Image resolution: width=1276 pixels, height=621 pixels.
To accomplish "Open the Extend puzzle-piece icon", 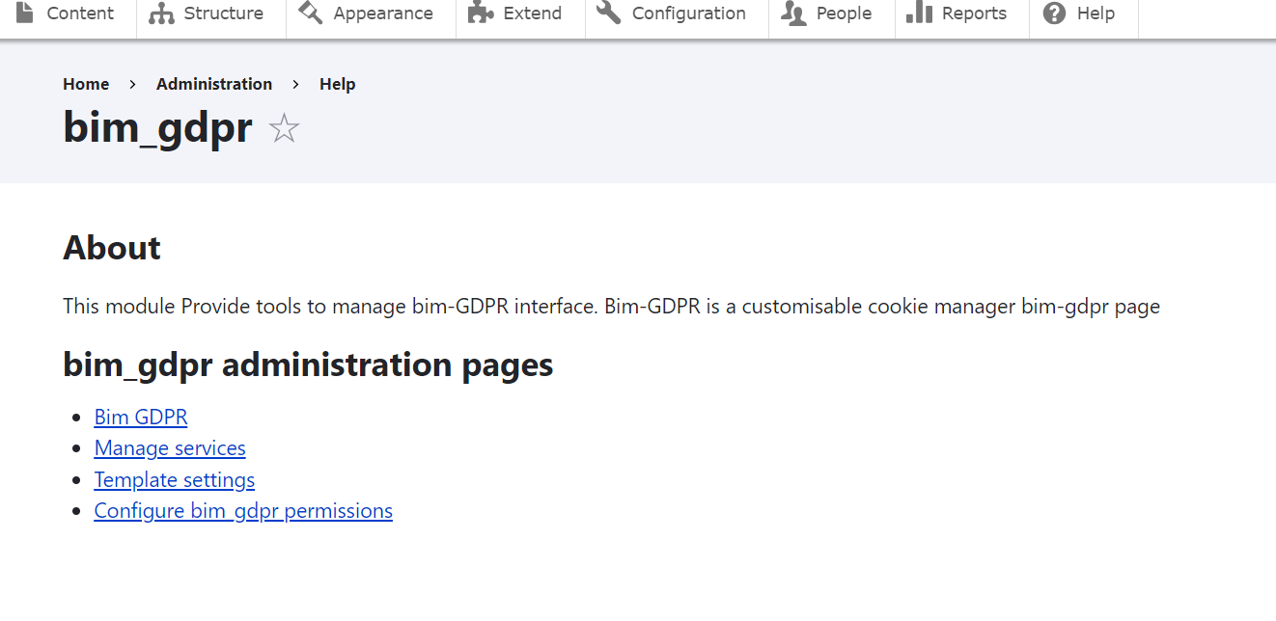I will tap(480, 13).
